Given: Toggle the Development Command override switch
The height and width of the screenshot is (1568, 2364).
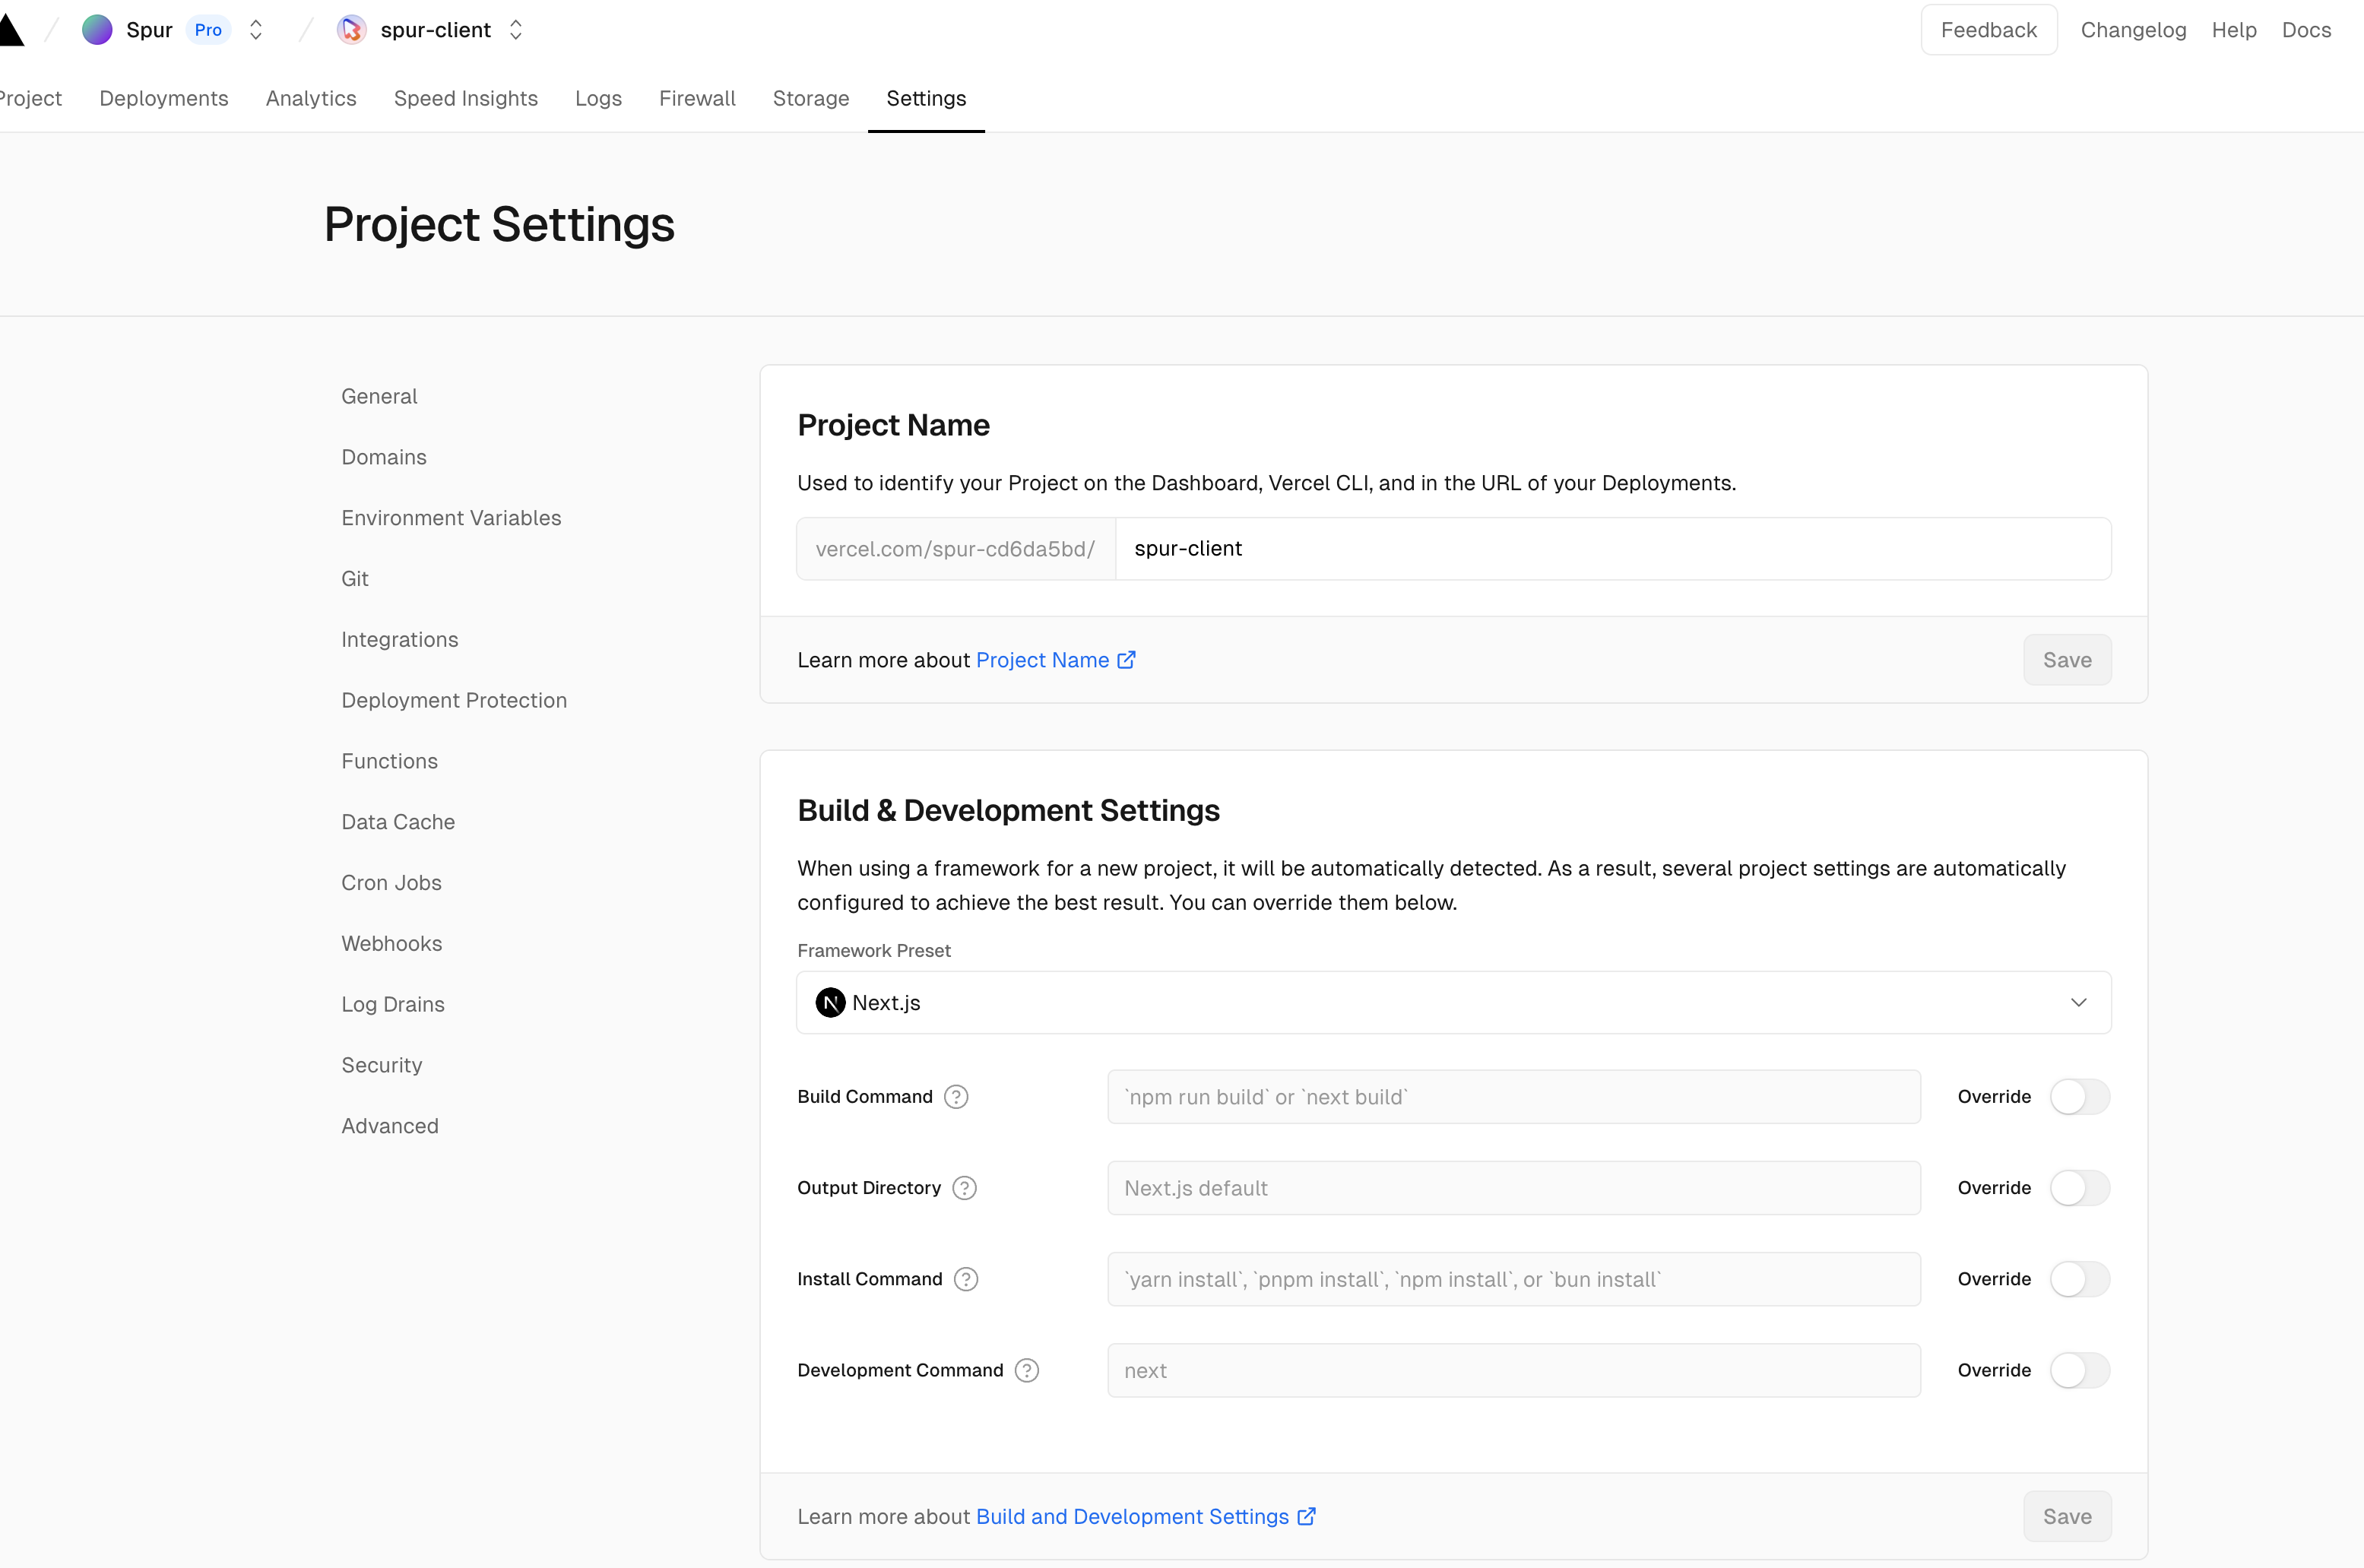Looking at the screenshot, I should 2079,1370.
